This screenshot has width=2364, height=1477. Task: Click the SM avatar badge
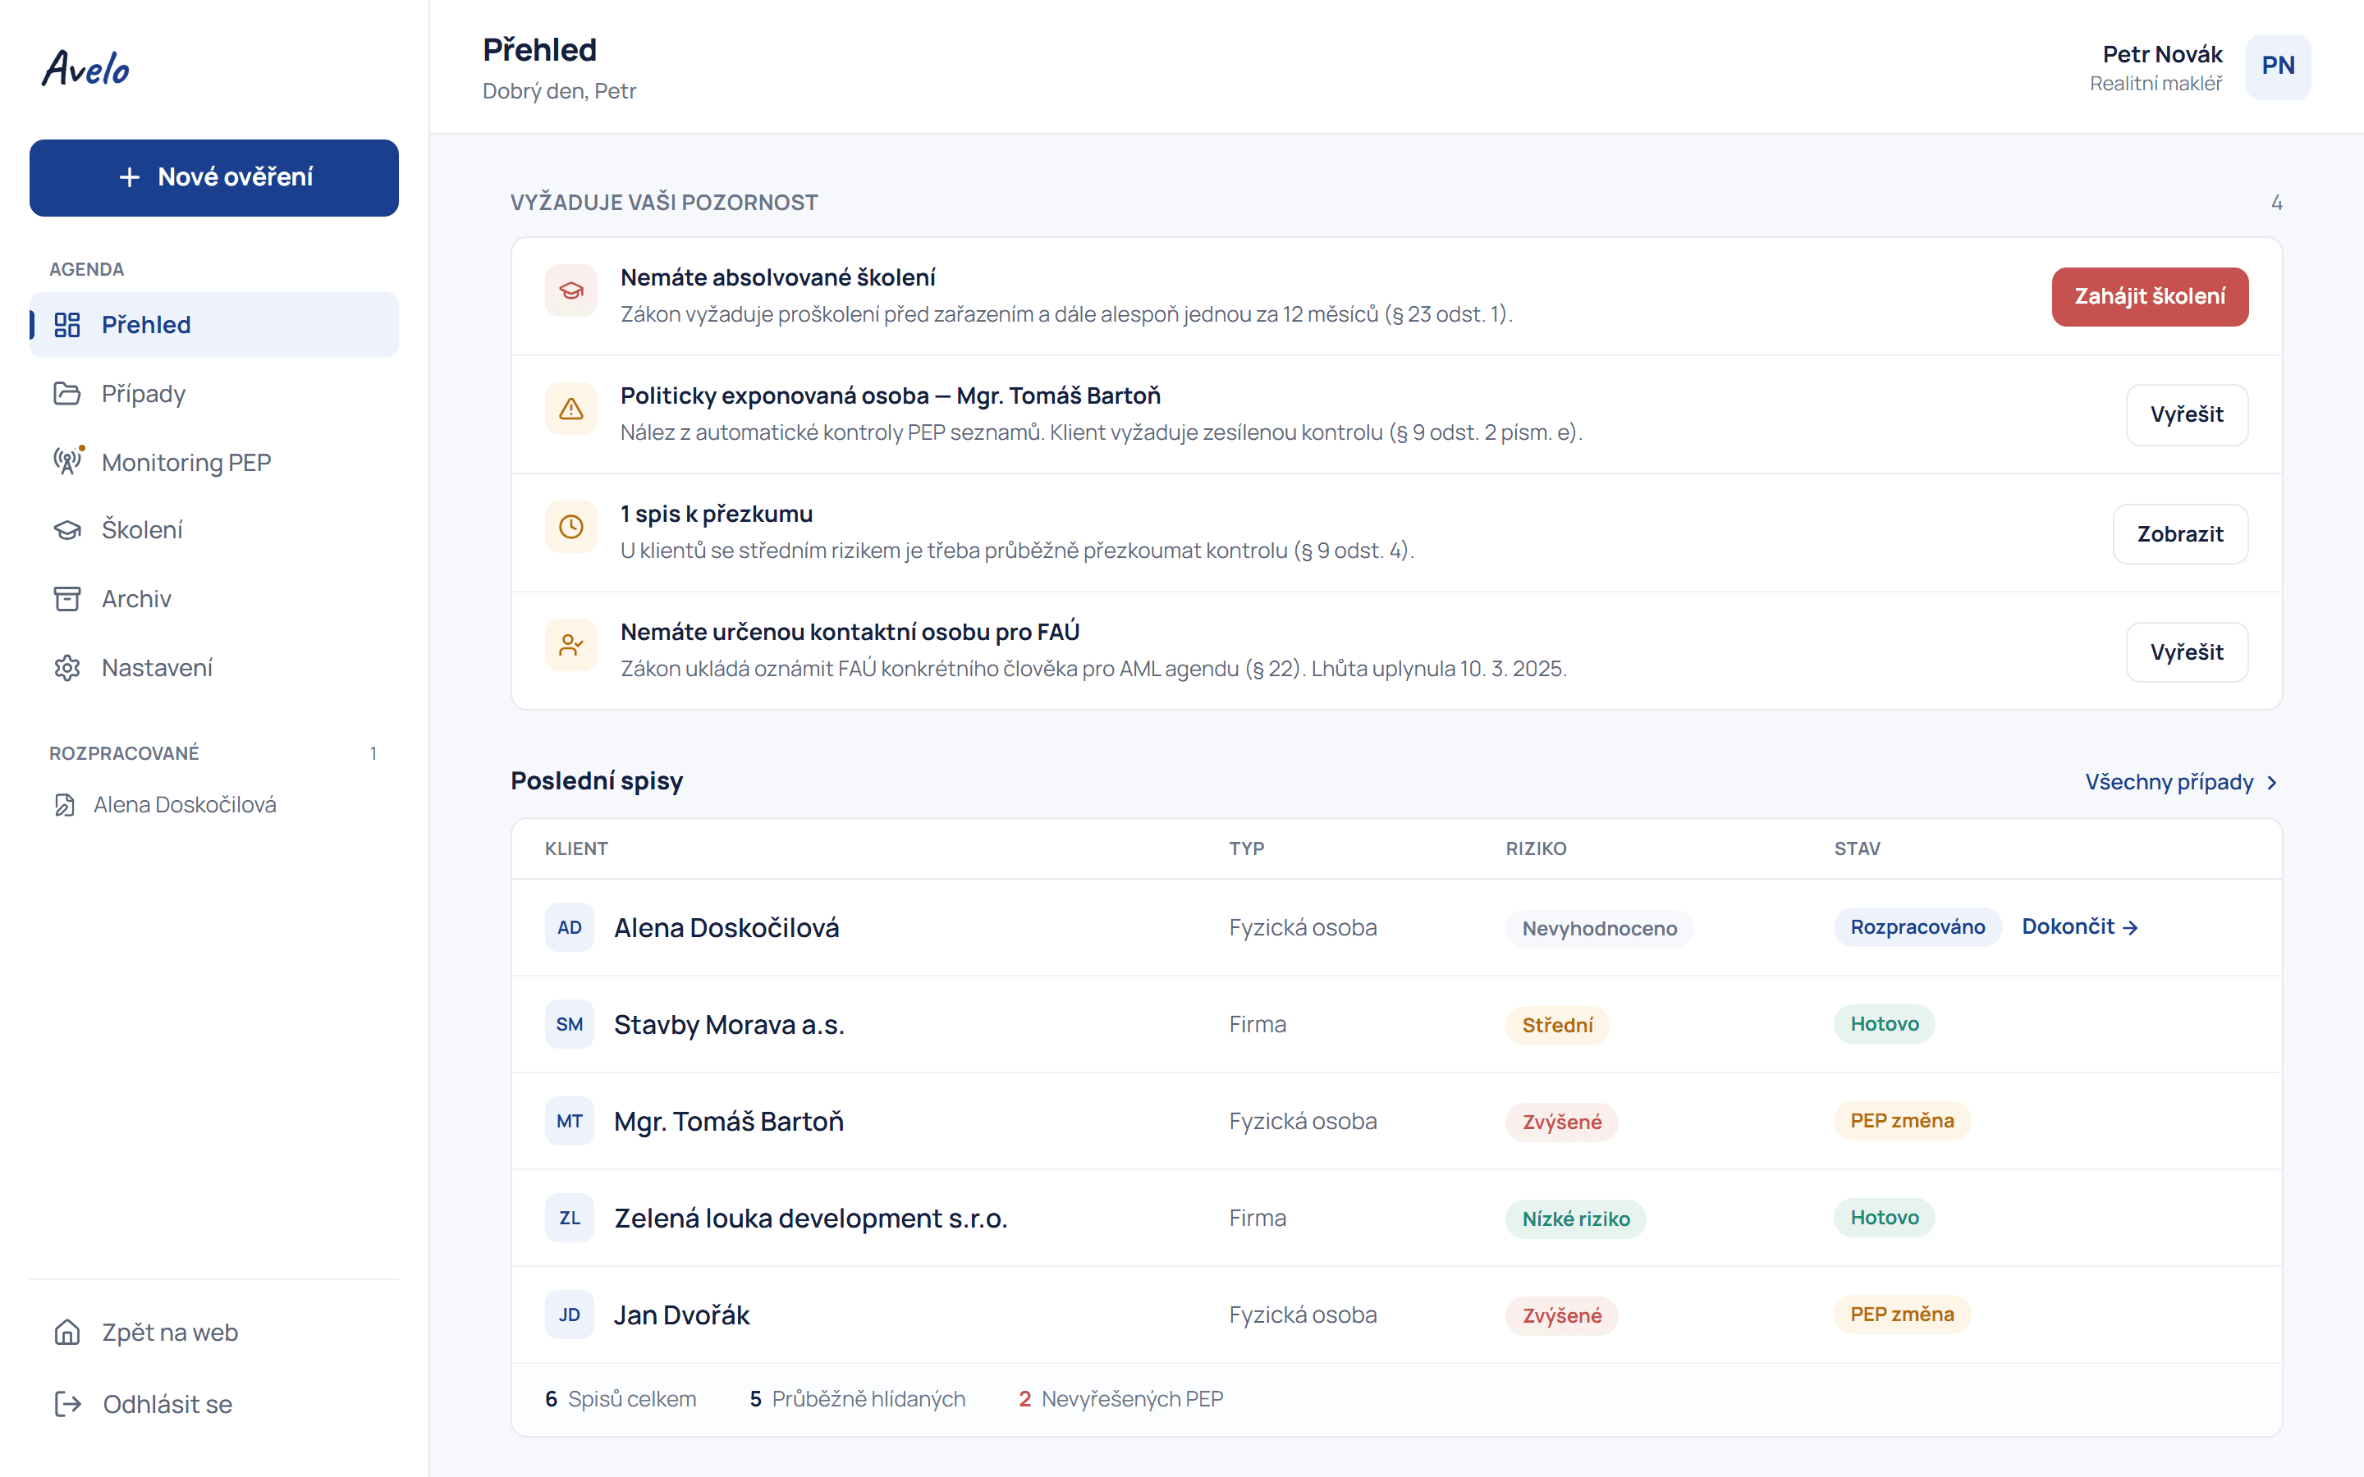[x=570, y=1024]
